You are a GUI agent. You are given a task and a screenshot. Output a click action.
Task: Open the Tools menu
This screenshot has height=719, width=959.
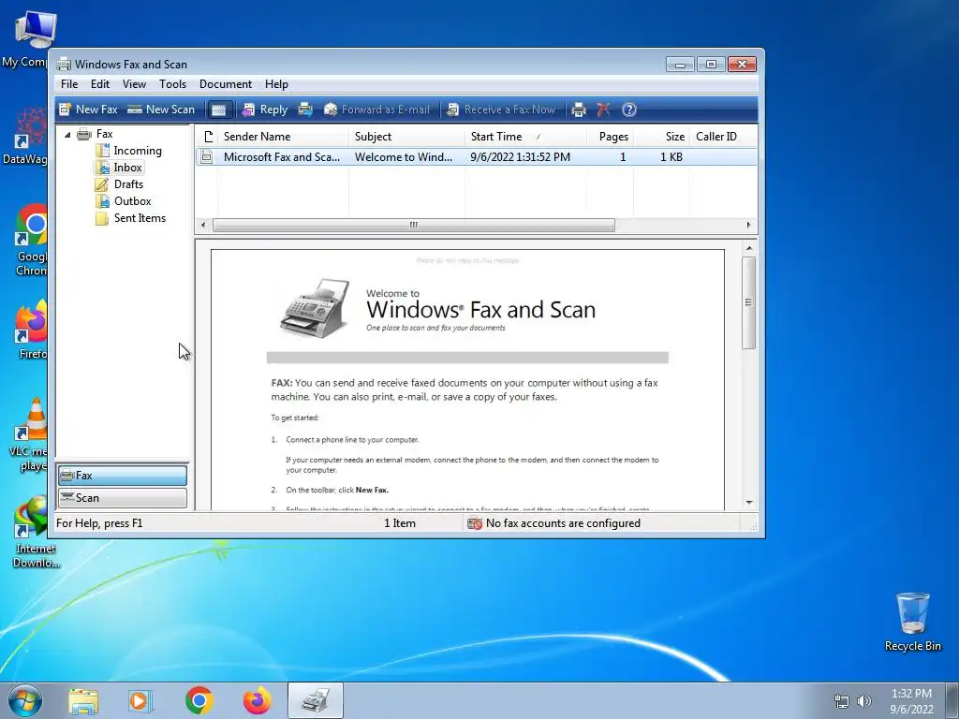[172, 84]
